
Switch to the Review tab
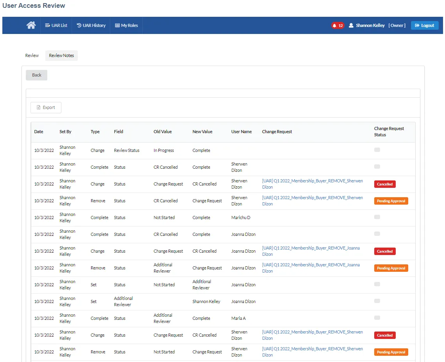pos(32,55)
